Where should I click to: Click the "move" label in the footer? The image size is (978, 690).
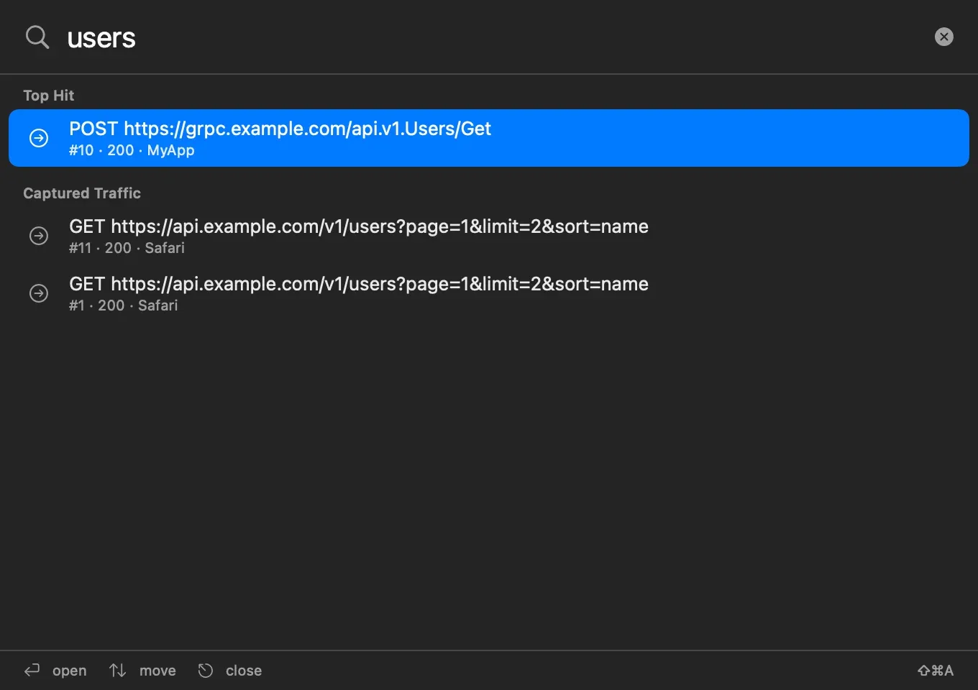[x=157, y=671]
